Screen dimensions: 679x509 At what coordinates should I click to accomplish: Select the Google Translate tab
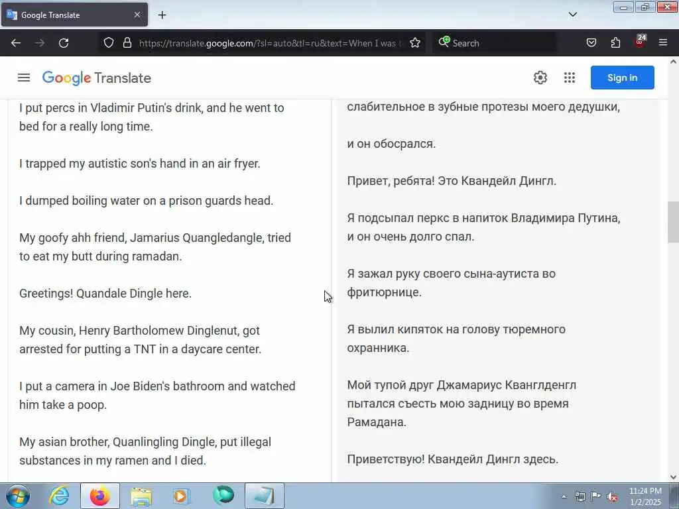[74, 15]
